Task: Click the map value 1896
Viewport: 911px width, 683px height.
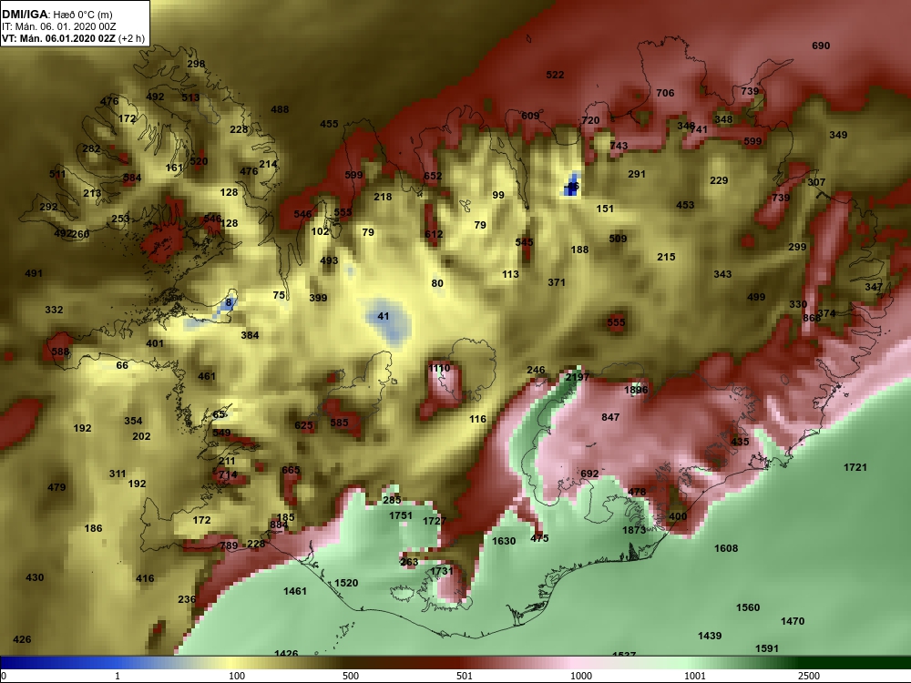Action: pyautogui.click(x=636, y=390)
